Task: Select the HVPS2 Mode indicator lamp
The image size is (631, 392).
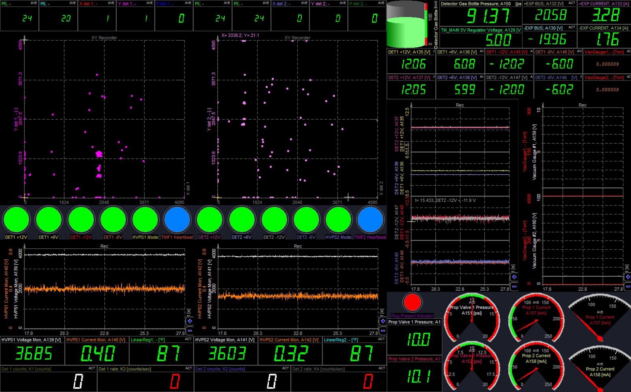Action: pyautogui.click(x=338, y=219)
